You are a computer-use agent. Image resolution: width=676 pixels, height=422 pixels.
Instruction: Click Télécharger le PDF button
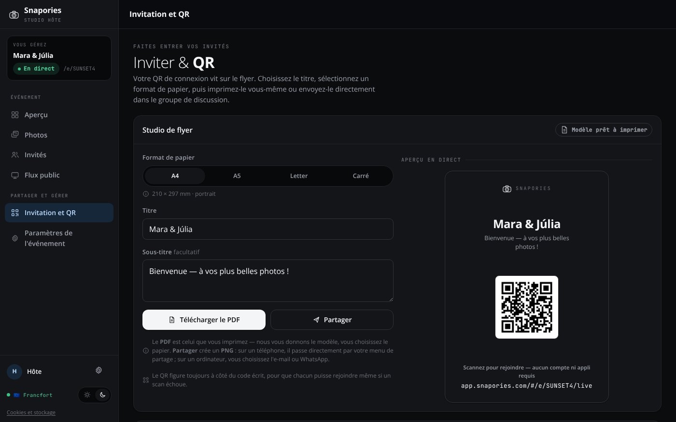click(204, 320)
